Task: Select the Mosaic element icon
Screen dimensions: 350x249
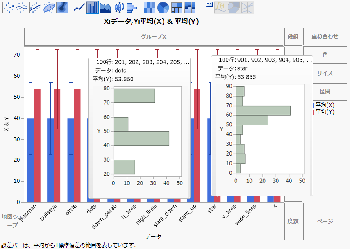Action: click(x=190, y=7)
